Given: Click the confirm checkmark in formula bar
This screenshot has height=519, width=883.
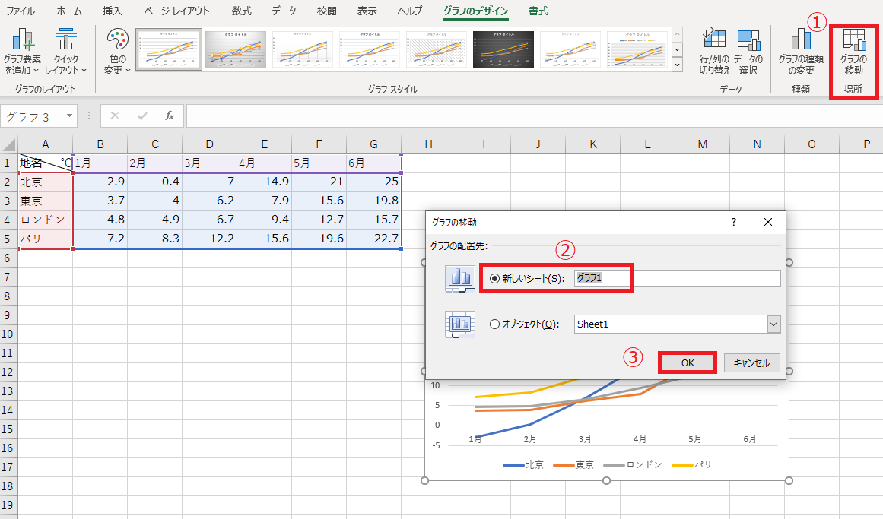Looking at the screenshot, I should (142, 116).
